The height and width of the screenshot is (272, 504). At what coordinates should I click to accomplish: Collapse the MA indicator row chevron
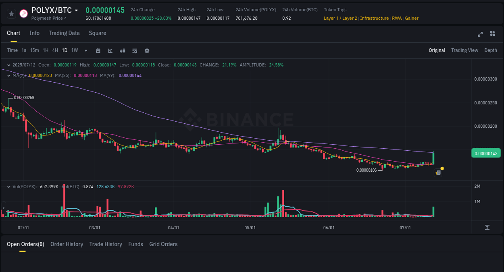(8, 75)
